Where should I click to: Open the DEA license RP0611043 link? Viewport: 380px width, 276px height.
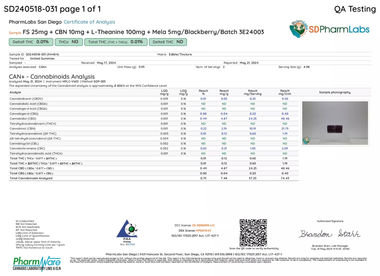[x=203, y=231]
